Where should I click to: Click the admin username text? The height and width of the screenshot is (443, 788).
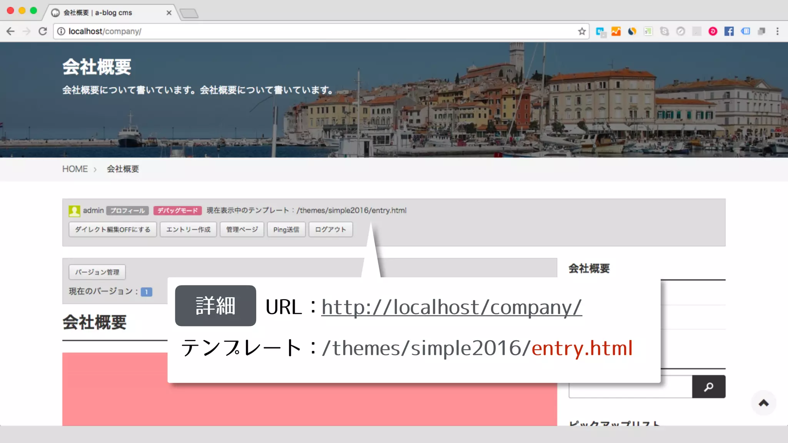coord(93,211)
